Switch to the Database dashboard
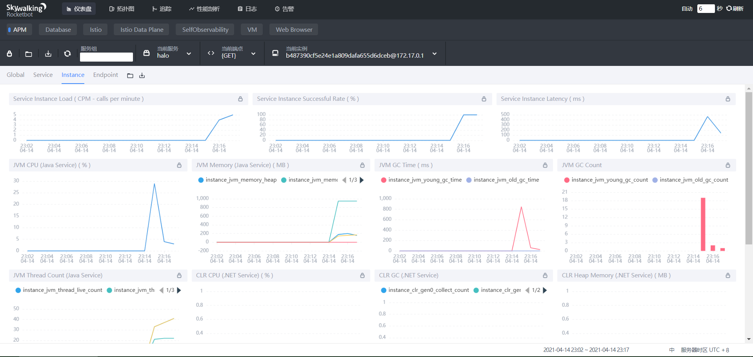The height and width of the screenshot is (357, 753). (58, 29)
